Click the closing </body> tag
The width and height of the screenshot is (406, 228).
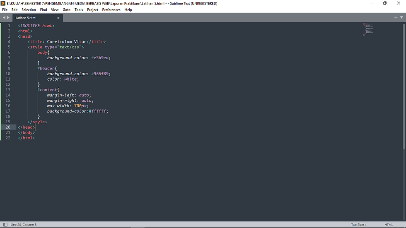point(26,132)
